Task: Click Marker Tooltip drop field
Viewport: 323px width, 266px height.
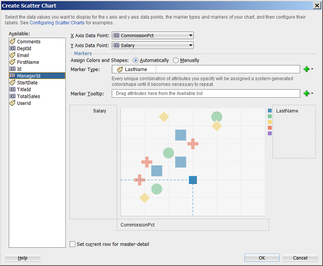Action: 206,94
